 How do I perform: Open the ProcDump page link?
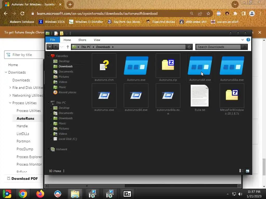point(25,149)
